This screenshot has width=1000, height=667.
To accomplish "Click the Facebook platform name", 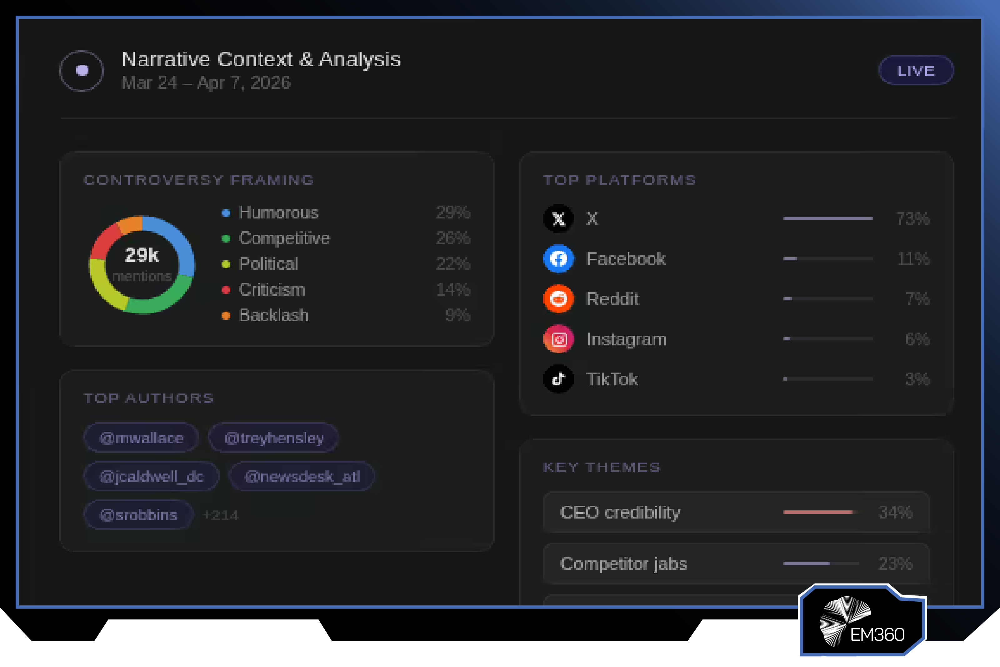I will click(626, 259).
